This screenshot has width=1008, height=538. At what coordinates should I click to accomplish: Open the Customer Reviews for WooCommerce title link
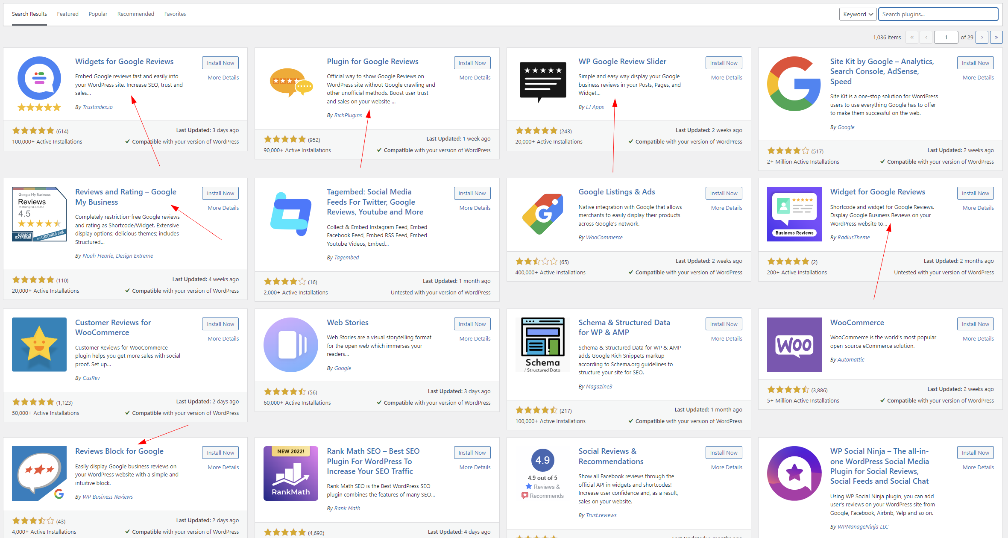pos(113,327)
